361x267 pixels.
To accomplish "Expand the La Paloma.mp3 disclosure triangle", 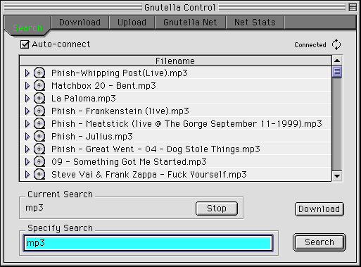I will click(x=27, y=99).
